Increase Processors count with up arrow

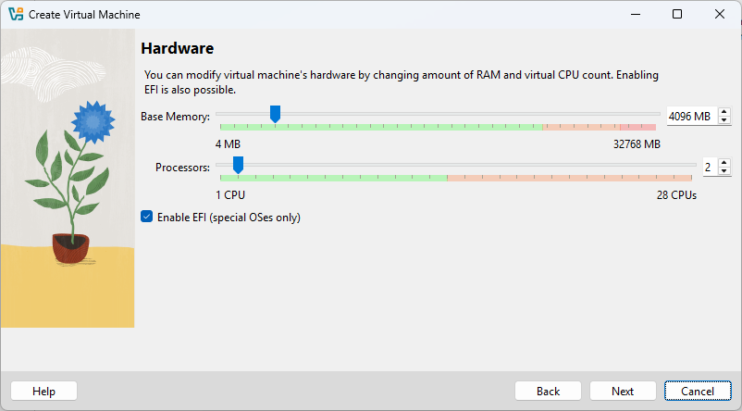724,163
